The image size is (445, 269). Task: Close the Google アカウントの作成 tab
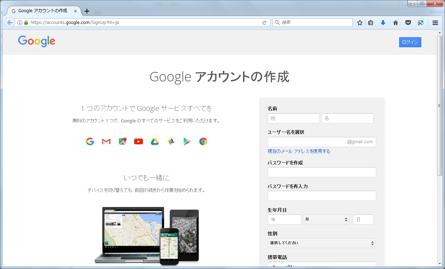coord(75,11)
